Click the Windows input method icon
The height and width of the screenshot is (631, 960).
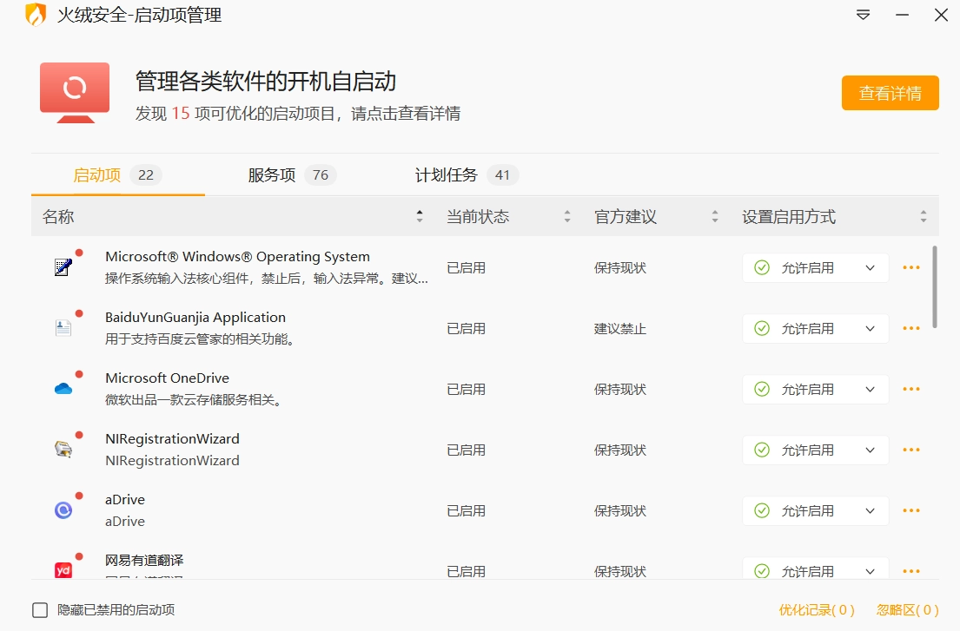point(62,267)
